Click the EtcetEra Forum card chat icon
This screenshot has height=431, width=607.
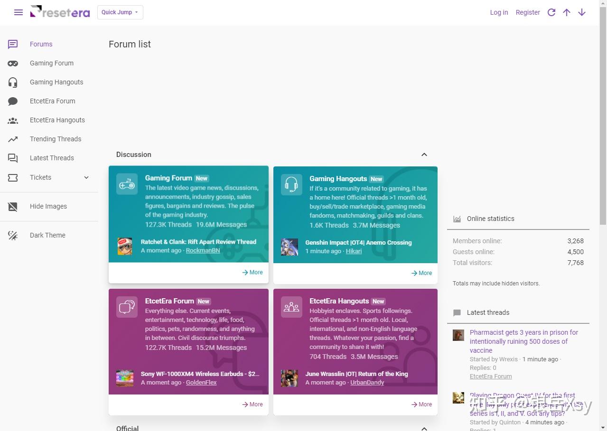point(127,307)
